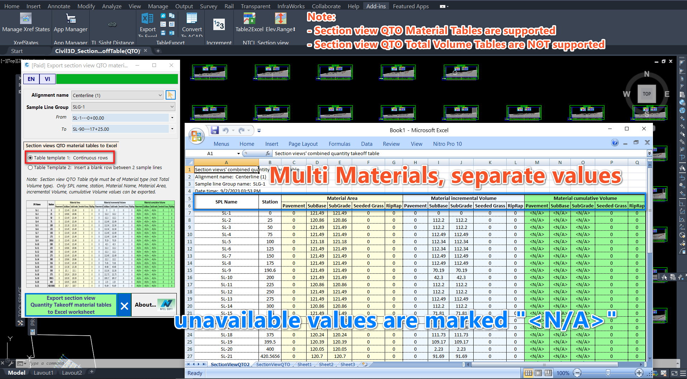
Task: Open Excel Page Layout tab
Action: 303,144
